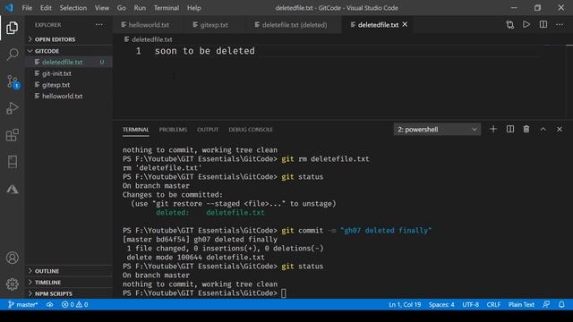The width and height of the screenshot is (573, 322).
Task: Open the Help menu
Action: coord(193,8)
